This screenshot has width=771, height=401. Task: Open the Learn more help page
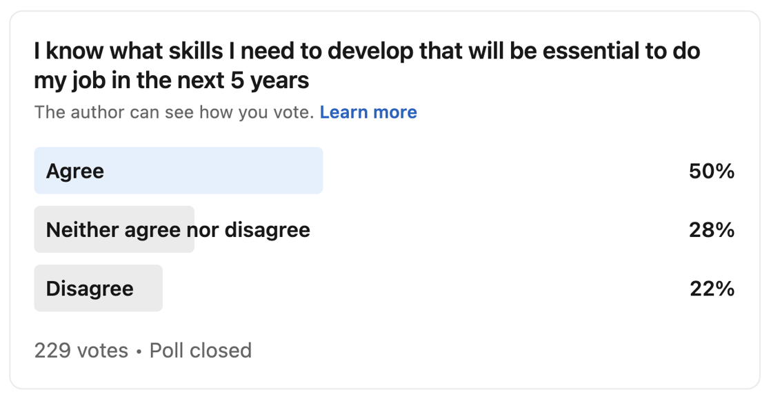[370, 112]
